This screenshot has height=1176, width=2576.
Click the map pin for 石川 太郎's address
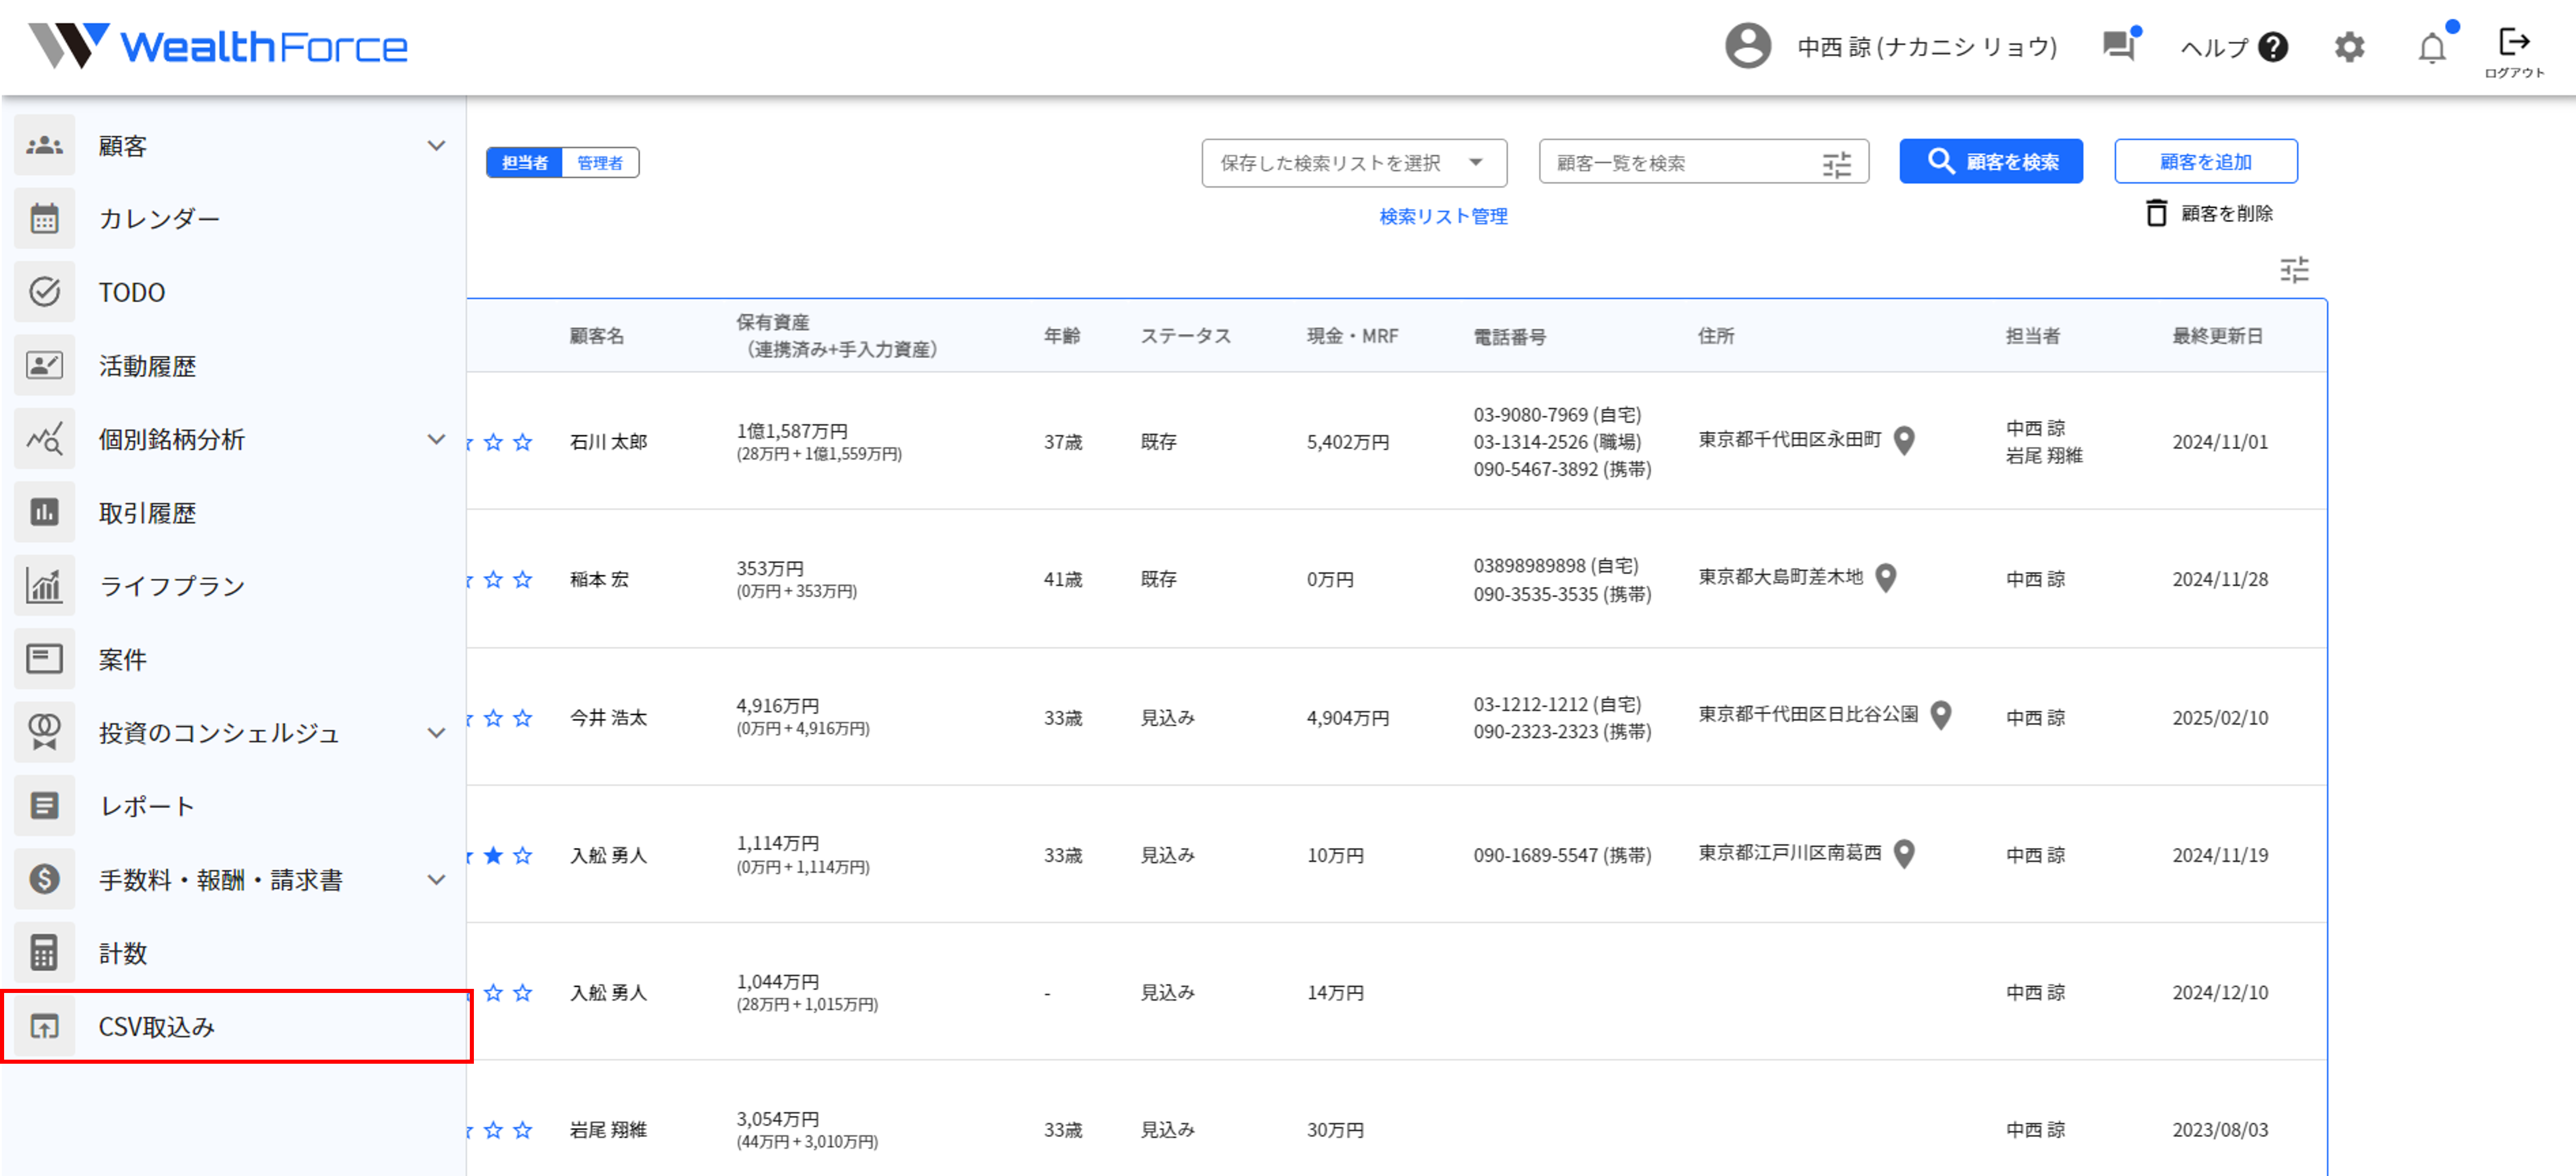point(1904,440)
